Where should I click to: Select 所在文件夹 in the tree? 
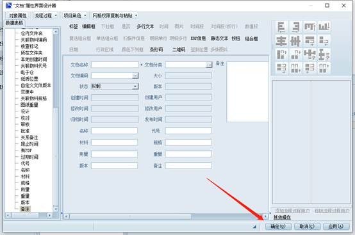(x=31, y=53)
